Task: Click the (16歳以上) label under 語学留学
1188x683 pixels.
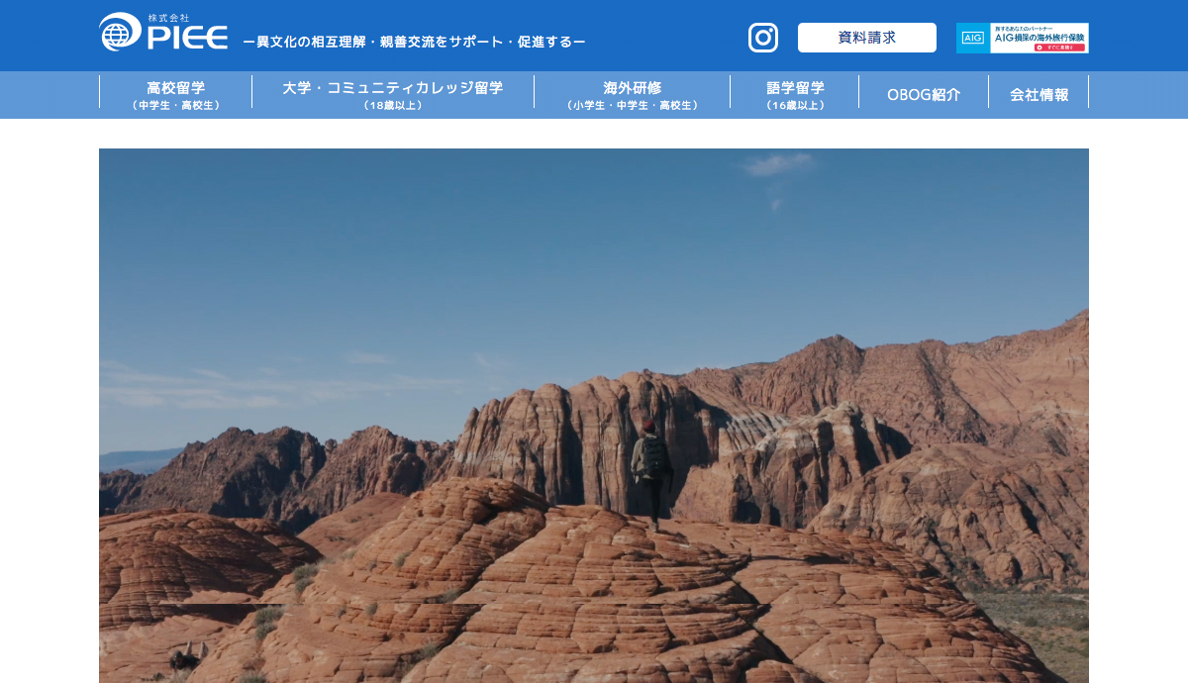Action: coord(796,103)
